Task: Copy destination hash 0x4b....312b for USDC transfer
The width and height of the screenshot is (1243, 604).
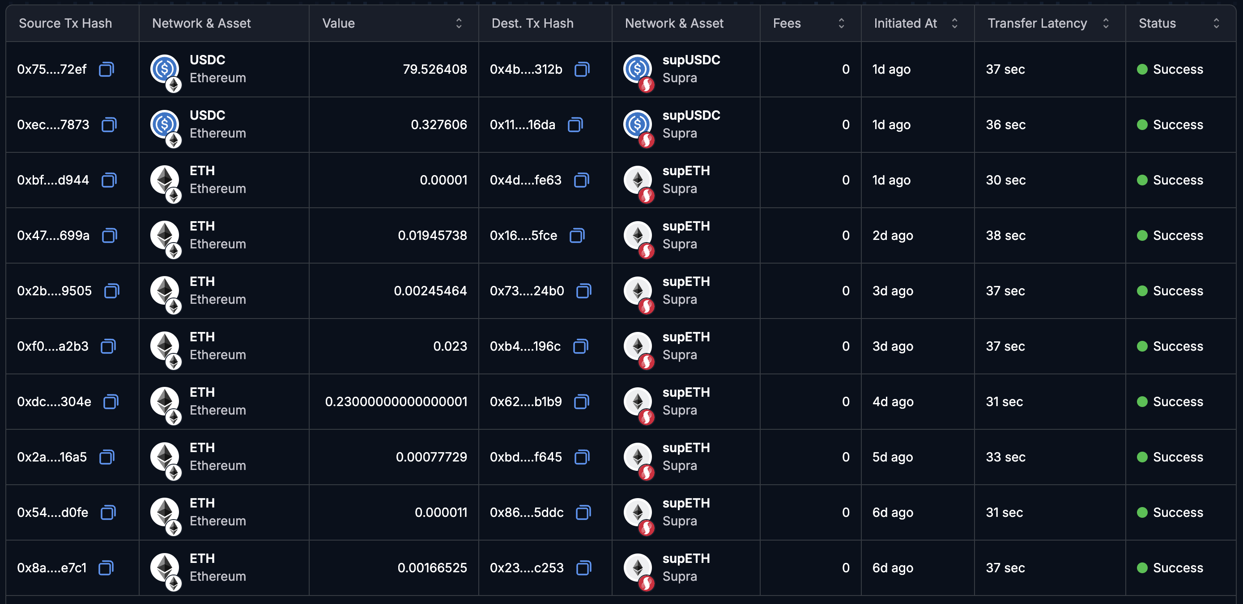Action: point(582,69)
